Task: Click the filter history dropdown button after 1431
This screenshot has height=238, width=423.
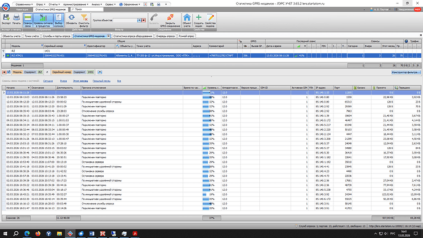Action: [x=99, y=72]
